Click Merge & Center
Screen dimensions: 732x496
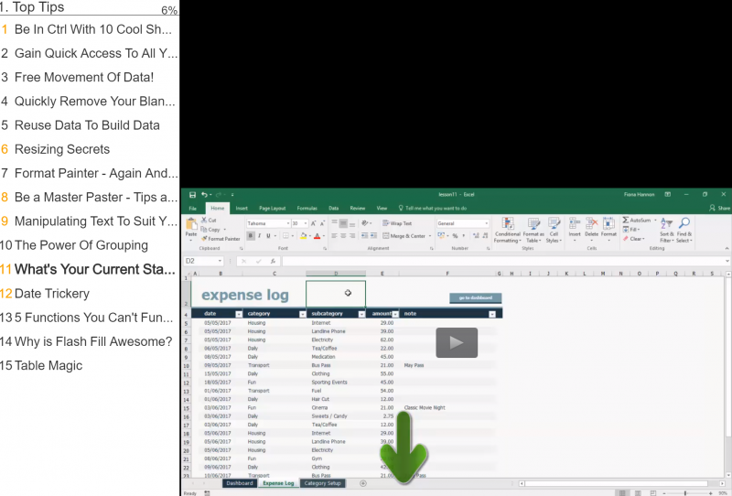[404, 236]
